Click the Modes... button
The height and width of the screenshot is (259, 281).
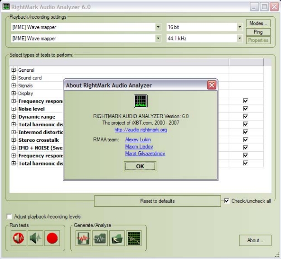(258, 23)
